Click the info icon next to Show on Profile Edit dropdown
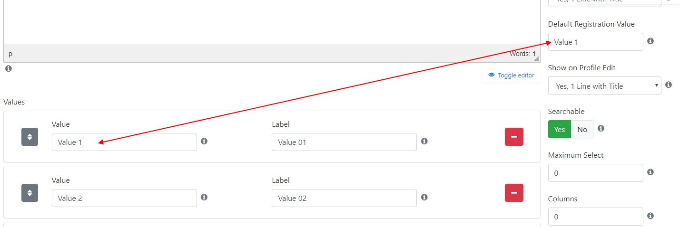This screenshot has width=680, height=227. [x=669, y=85]
